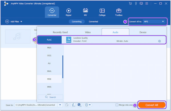Screen dimensions: 171x111
Task: Switch to the Device tab
Action: click(143, 32)
